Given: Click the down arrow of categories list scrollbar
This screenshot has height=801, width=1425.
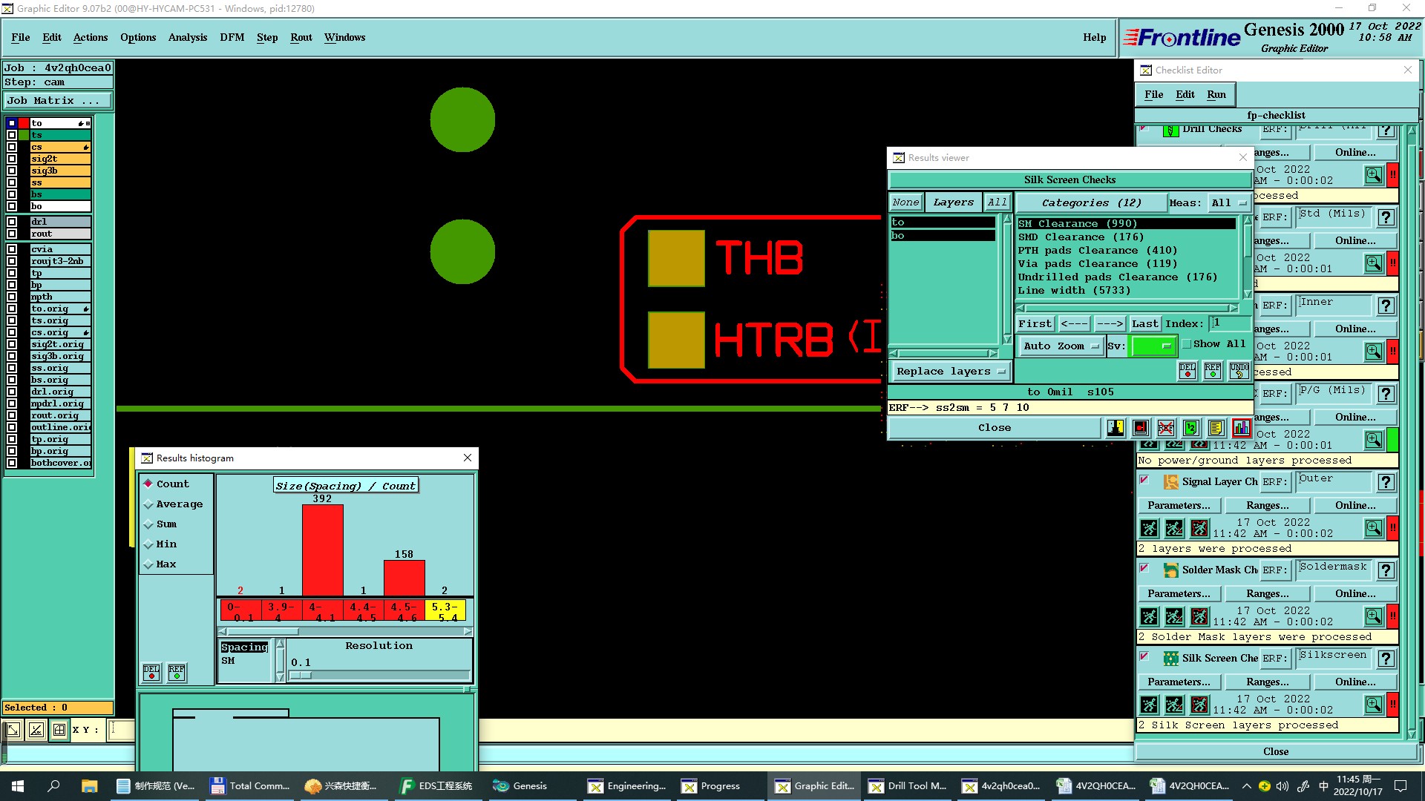Looking at the screenshot, I should click(x=1248, y=294).
